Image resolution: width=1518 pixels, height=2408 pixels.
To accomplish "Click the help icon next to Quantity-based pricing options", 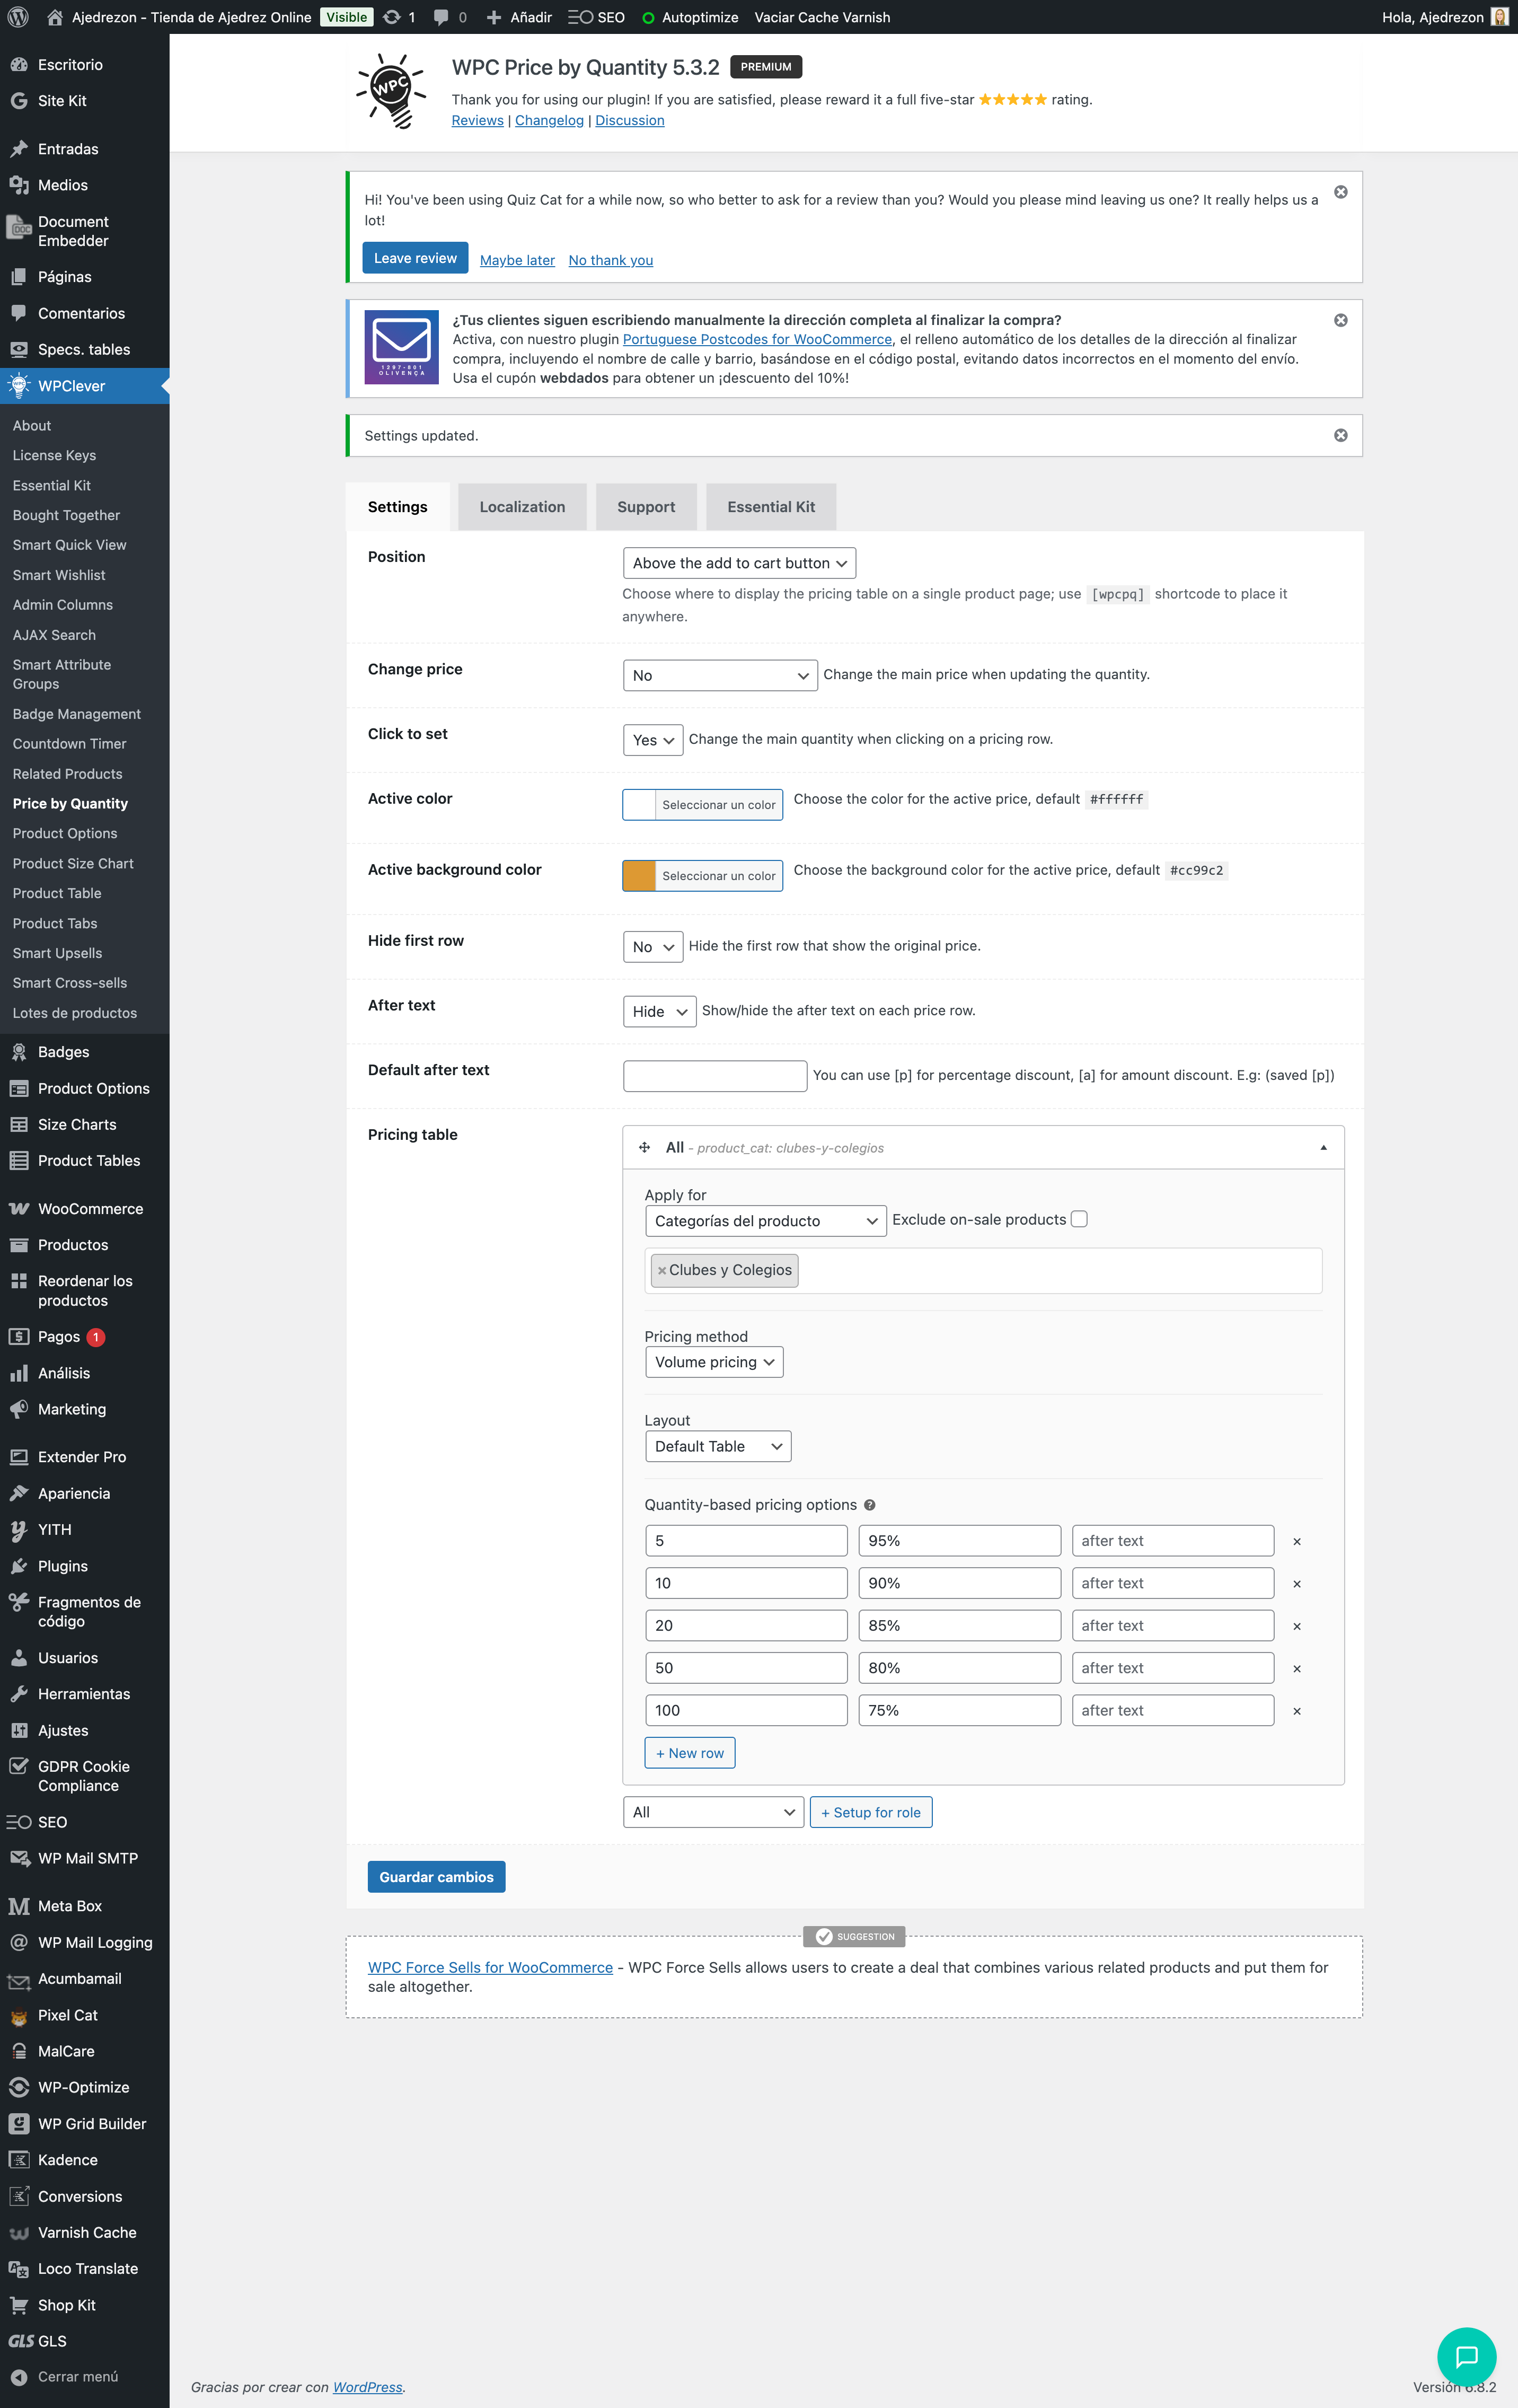I will (x=869, y=1505).
